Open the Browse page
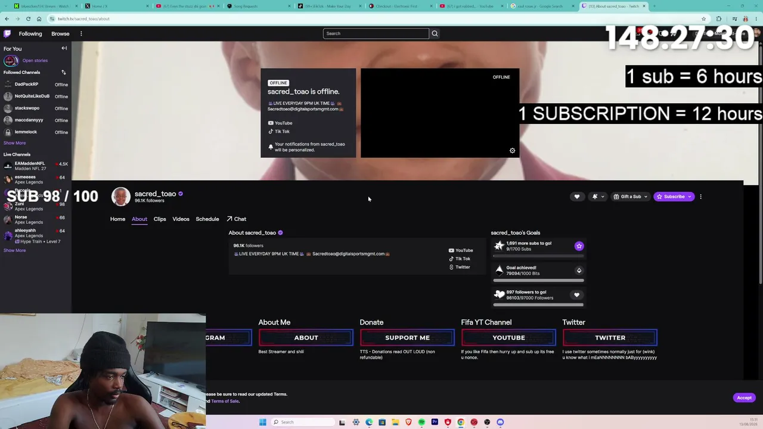Image resolution: width=763 pixels, height=429 pixels. [60, 34]
